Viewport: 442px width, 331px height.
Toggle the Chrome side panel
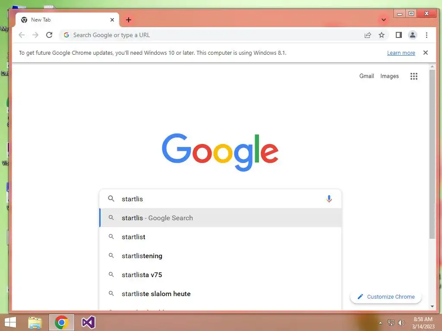(x=398, y=35)
